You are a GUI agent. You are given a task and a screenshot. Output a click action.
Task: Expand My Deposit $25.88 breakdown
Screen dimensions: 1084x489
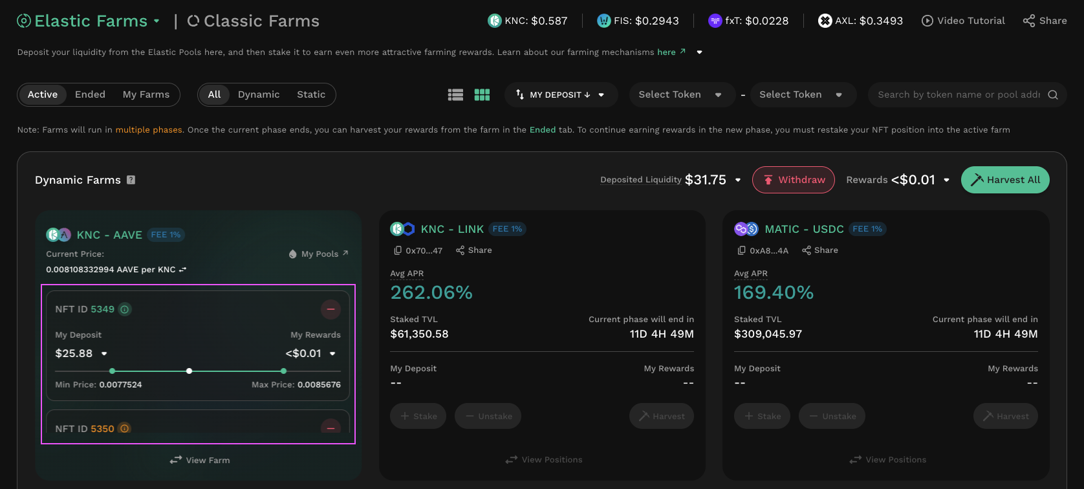tap(104, 354)
